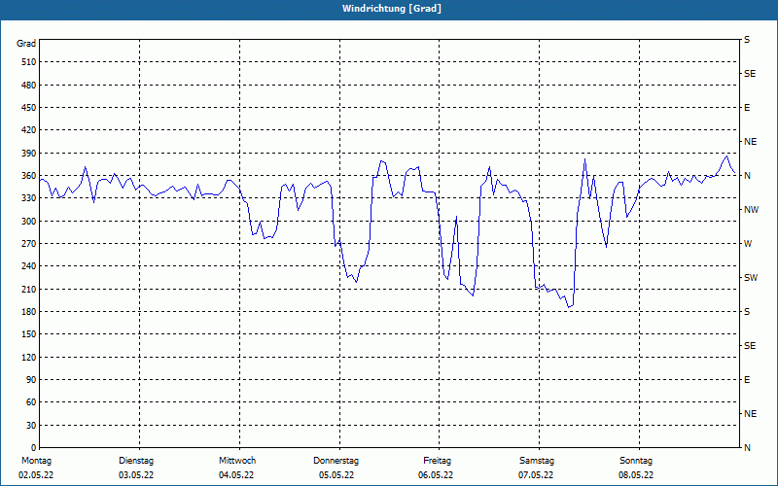Image resolution: width=778 pixels, height=486 pixels.
Task: Click the date 08.05.22
Action: pyautogui.click(x=636, y=475)
